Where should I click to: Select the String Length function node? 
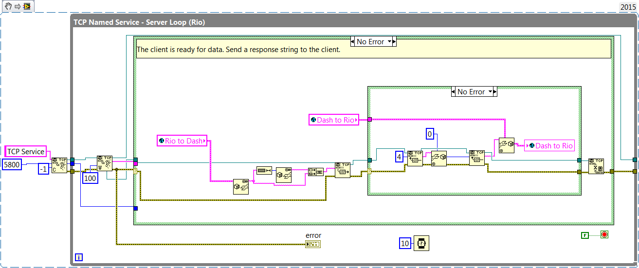tap(264, 170)
